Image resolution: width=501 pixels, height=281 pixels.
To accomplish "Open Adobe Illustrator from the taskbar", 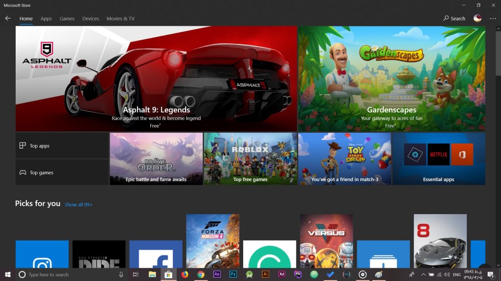I will 266,275.
